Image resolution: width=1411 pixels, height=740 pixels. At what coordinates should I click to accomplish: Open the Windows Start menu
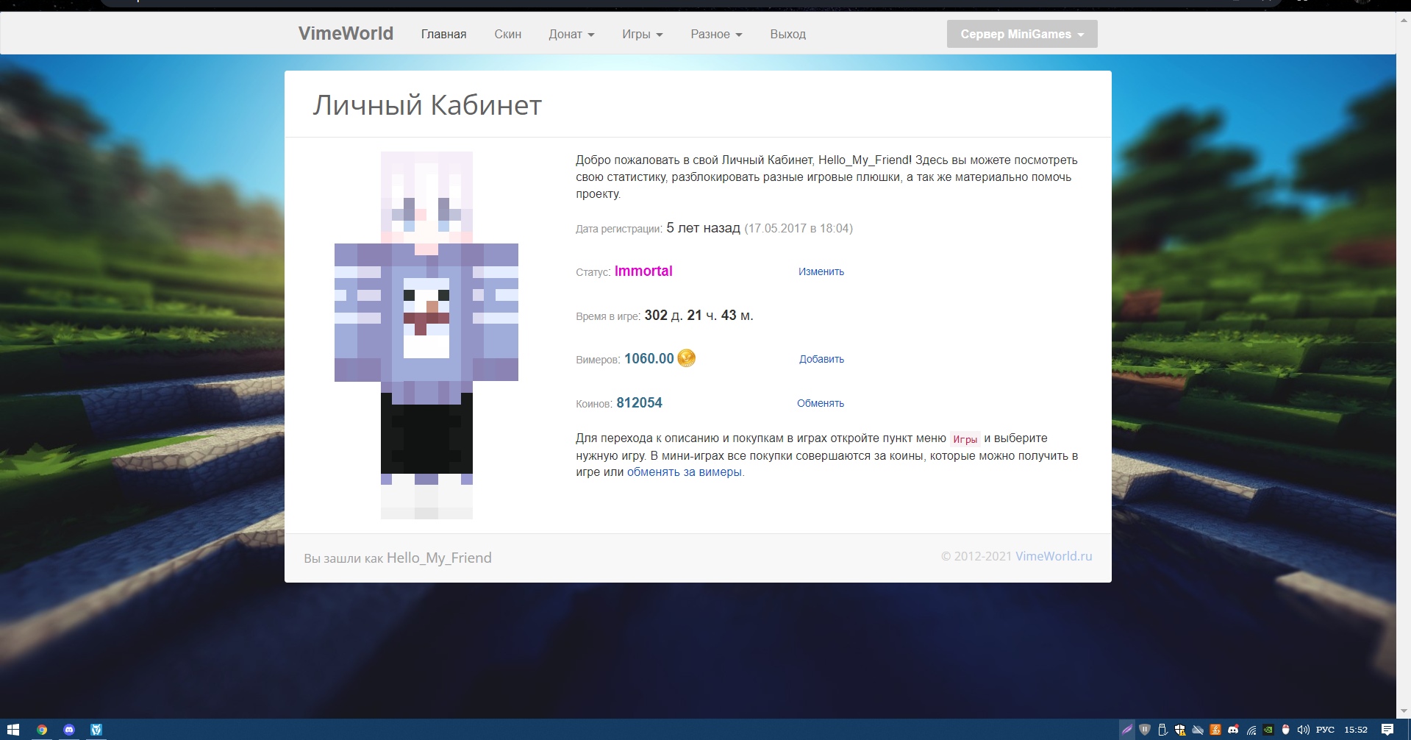tap(13, 730)
